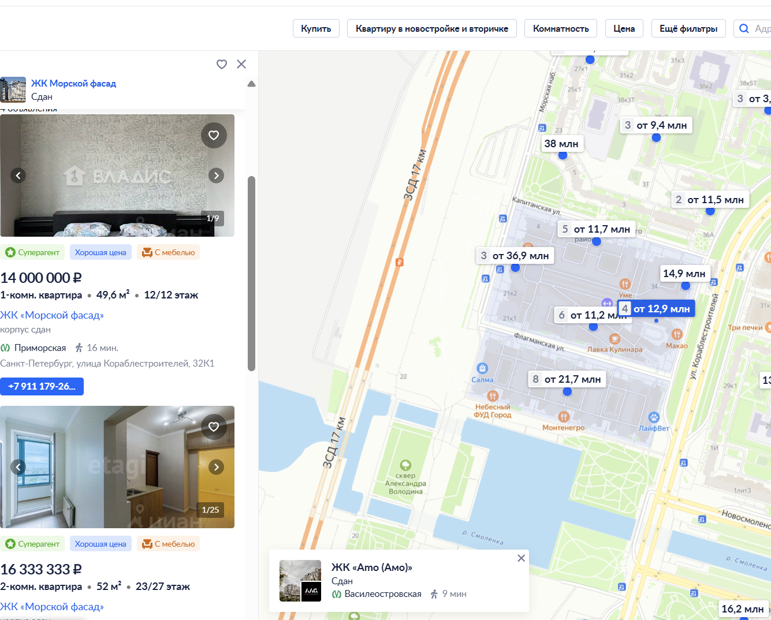Select the 'от 36,9 млн' map cluster
Viewport: 771px width, 620px height.
515,256
